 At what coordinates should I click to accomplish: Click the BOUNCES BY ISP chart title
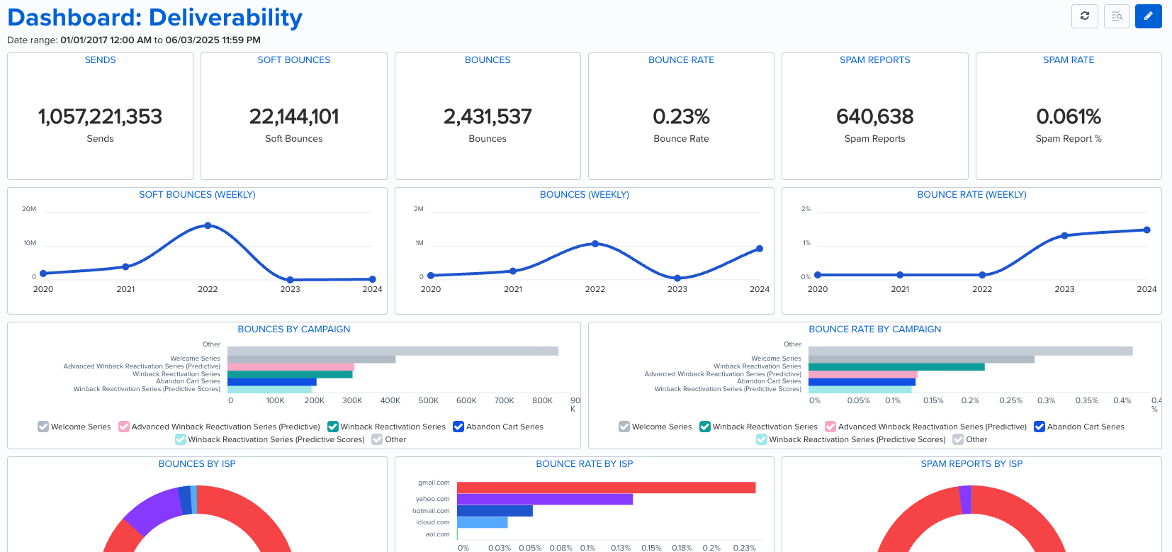[197, 464]
